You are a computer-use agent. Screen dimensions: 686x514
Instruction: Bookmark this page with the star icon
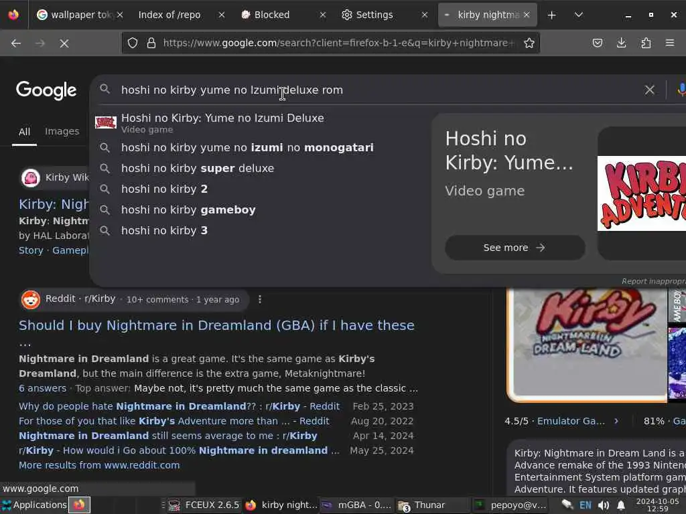pos(529,43)
